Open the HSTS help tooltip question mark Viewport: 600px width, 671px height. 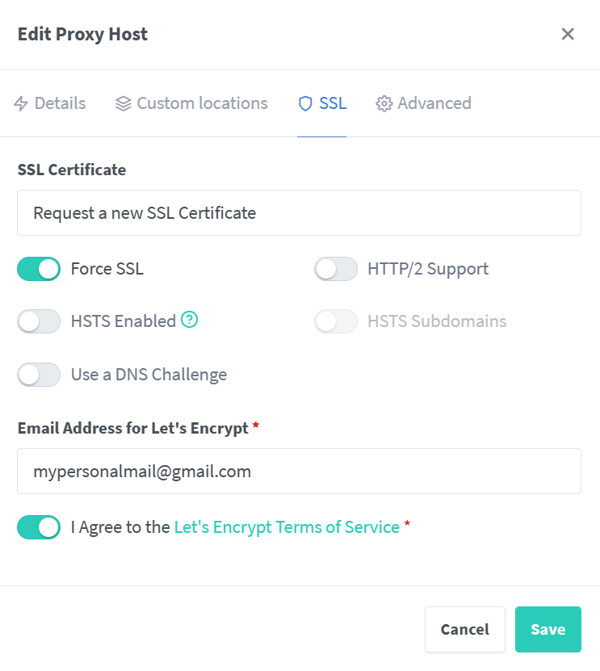tap(189, 321)
